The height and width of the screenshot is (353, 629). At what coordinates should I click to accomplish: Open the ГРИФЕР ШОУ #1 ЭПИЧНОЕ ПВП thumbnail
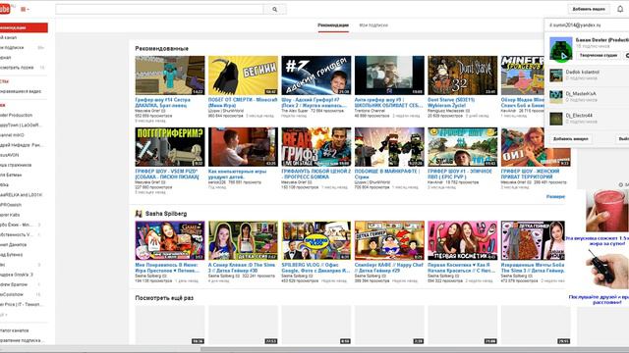462,147
